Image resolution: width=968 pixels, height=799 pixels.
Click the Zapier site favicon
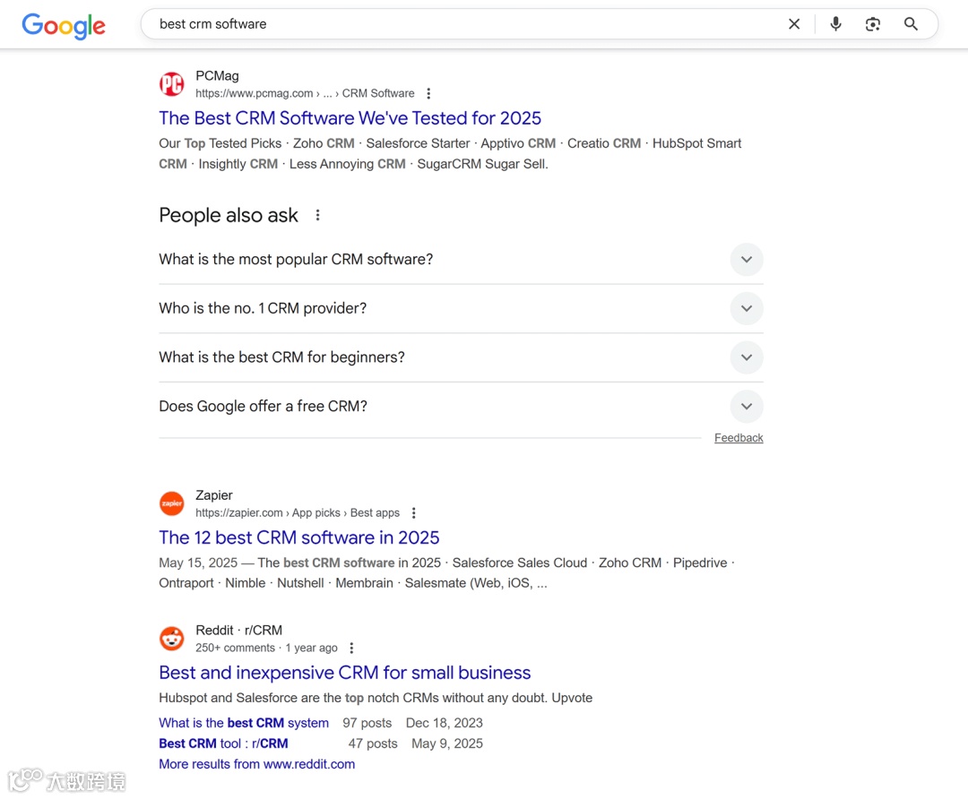pos(171,503)
